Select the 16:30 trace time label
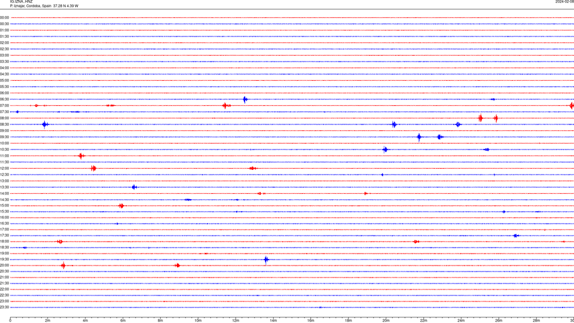Screen dimensions: 574x323 pyautogui.click(x=4, y=223)
